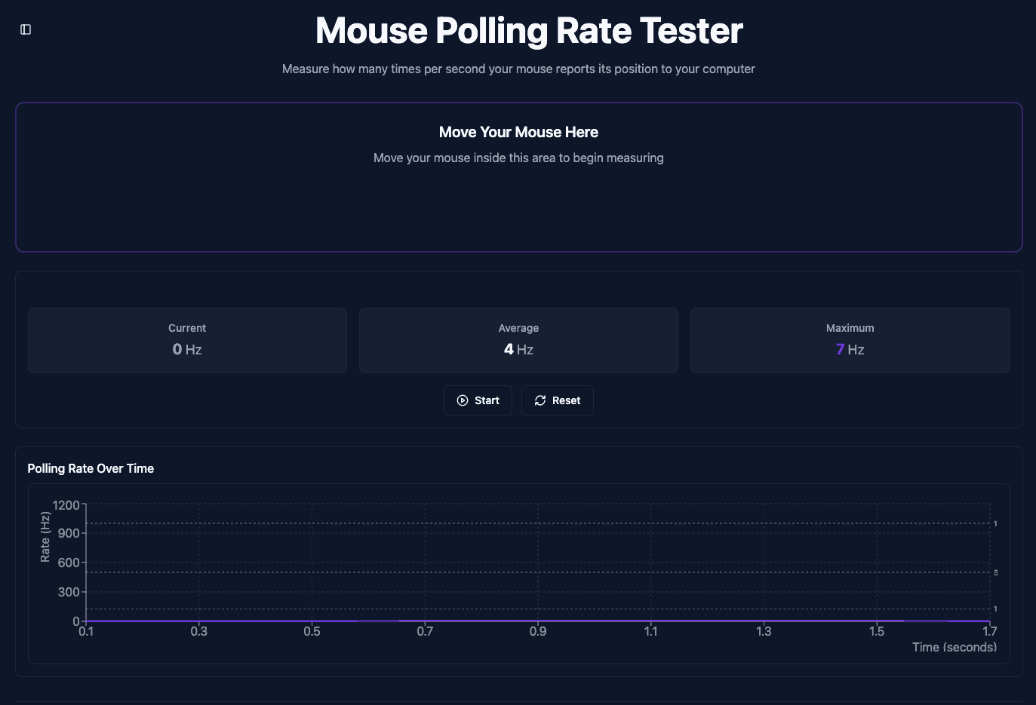The image size is (1036, 705).
Task: Click the play icon in Start button
Action: (x=463, y=400)
